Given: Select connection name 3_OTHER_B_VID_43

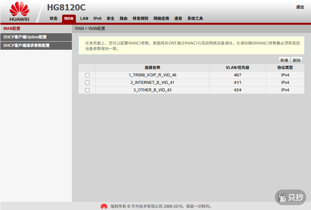Looking at the screenshot, I should click(152, 90).
